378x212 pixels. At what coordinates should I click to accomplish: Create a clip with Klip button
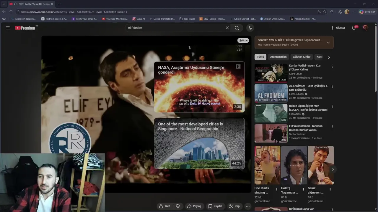pos(234,206)
